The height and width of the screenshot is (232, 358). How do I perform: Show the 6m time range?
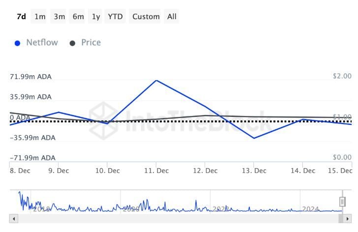click(78, 16)
